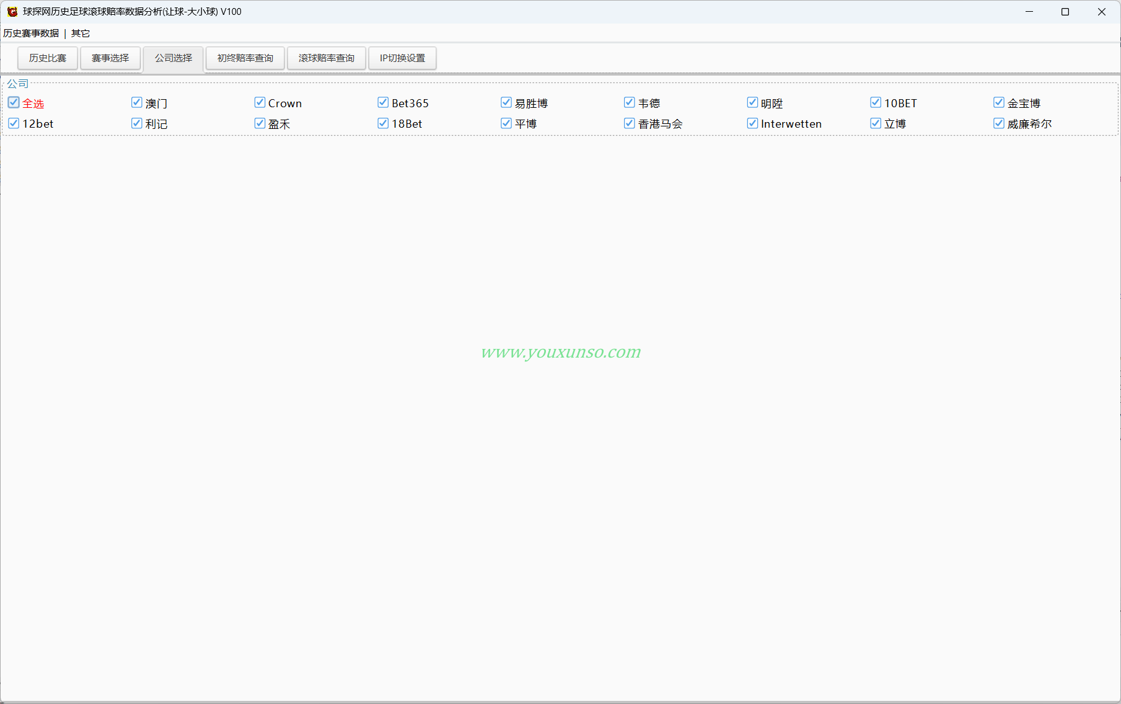The image size is (1121, 704).
Task: Open the 初终赔率查询 tab
Action: click(245, 58)
